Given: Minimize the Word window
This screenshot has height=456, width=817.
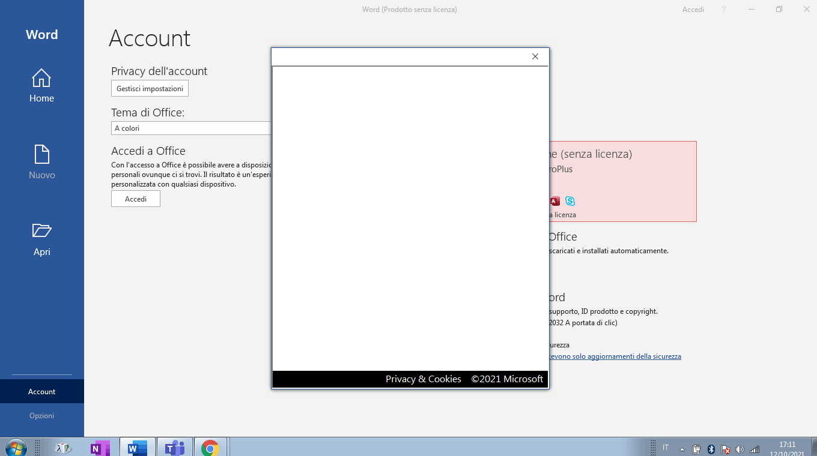Looking at the screenshot, I should [752, 10].
